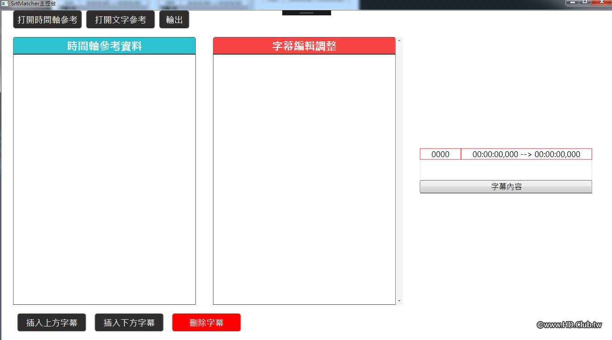The width and height of the screenshot is (612, 340).
Task: Minimize the SrtMatcher window
Action: 572,3
